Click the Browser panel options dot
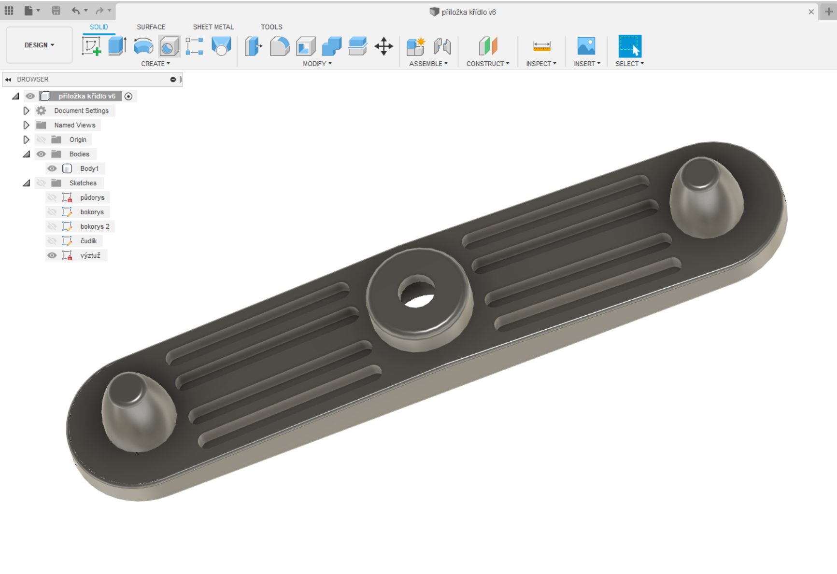The width and height of the screenshot is (837, 574). point(173,79)
